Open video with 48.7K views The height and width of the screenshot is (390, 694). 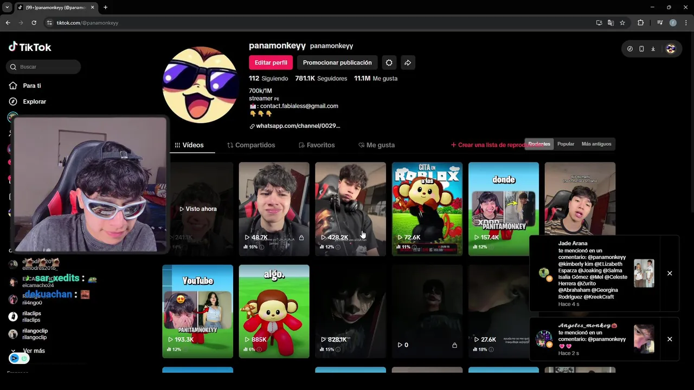(274, 209)
